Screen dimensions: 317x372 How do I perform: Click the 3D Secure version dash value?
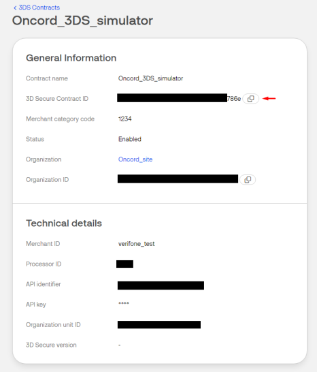(x=120, y=345)
